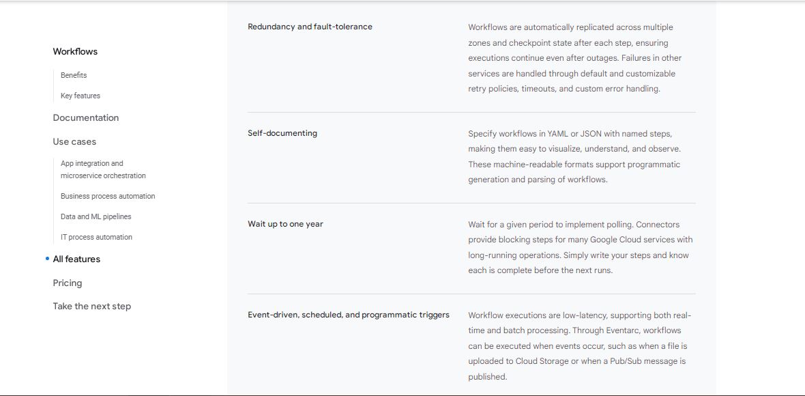The image size is (805, 396).
Task: Open the Workflows section link
Action: [74, 51]
